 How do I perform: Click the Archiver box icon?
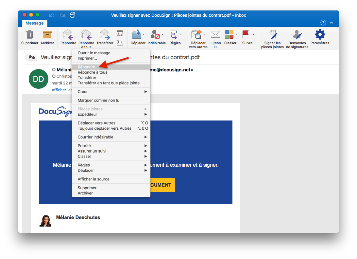[47, 35]
